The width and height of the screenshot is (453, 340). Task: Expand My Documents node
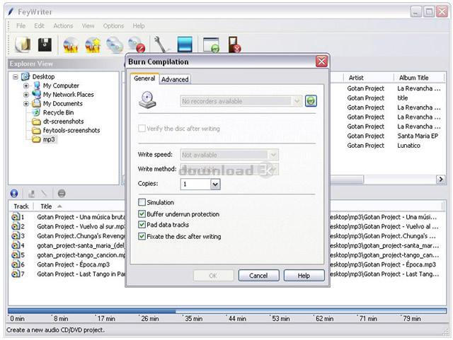[x=26, y=104]
